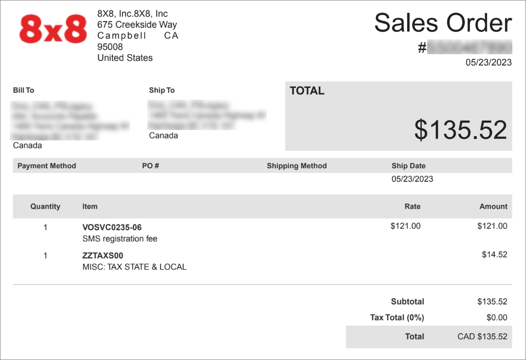526x360 pixels.
Task: Select the ship date value 05/23/2023
Action: click(412, 179)
